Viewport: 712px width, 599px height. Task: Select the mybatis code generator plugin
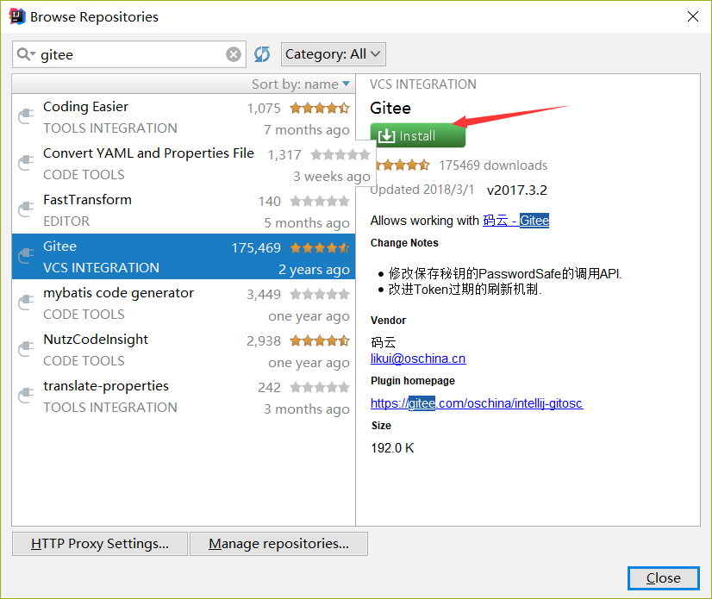184,303
